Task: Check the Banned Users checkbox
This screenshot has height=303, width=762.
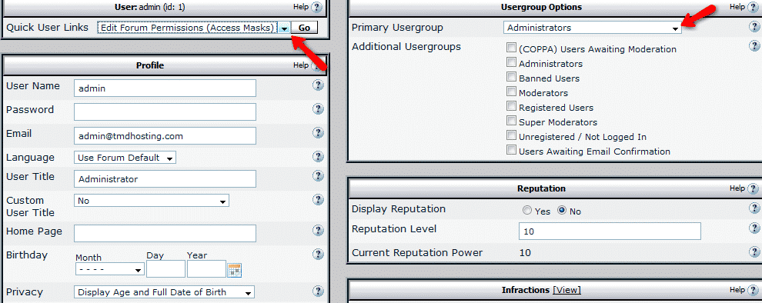Action: (511, 77)
